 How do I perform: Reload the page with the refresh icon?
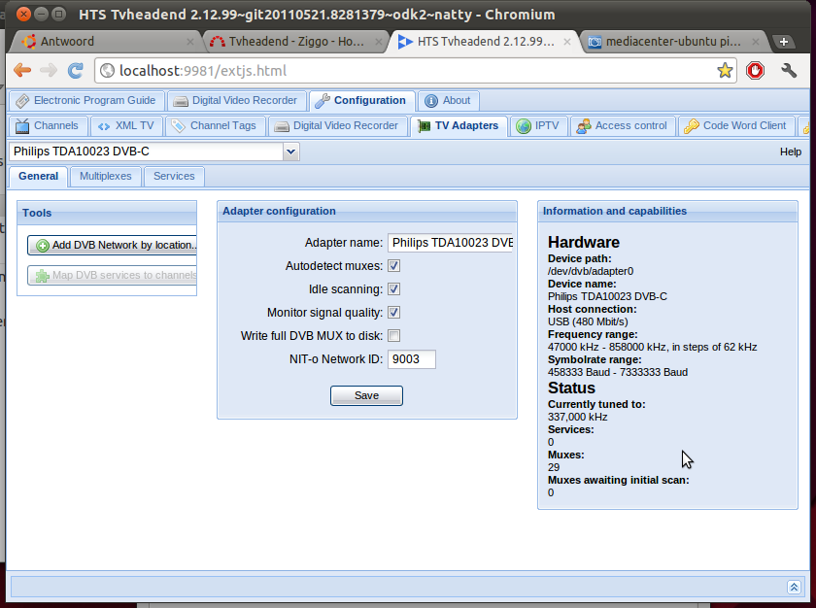click(76, 70)
